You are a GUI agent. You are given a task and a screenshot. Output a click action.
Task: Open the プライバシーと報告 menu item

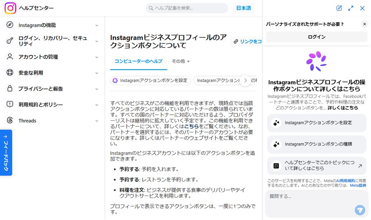tap(52, 89)
